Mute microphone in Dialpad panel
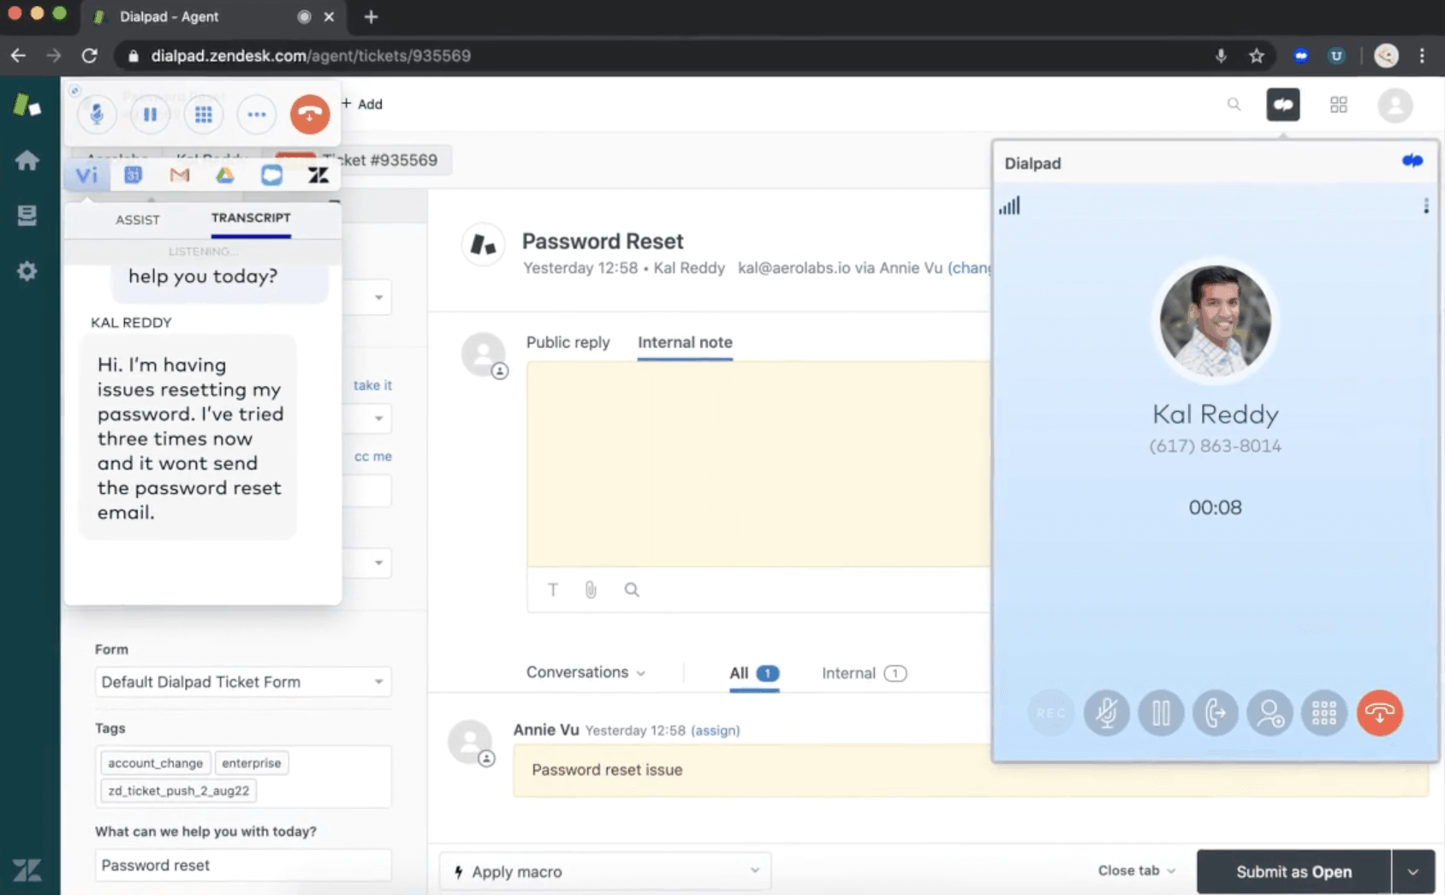Viewport: 1445px width, 895px height. tap(1107, 713)
